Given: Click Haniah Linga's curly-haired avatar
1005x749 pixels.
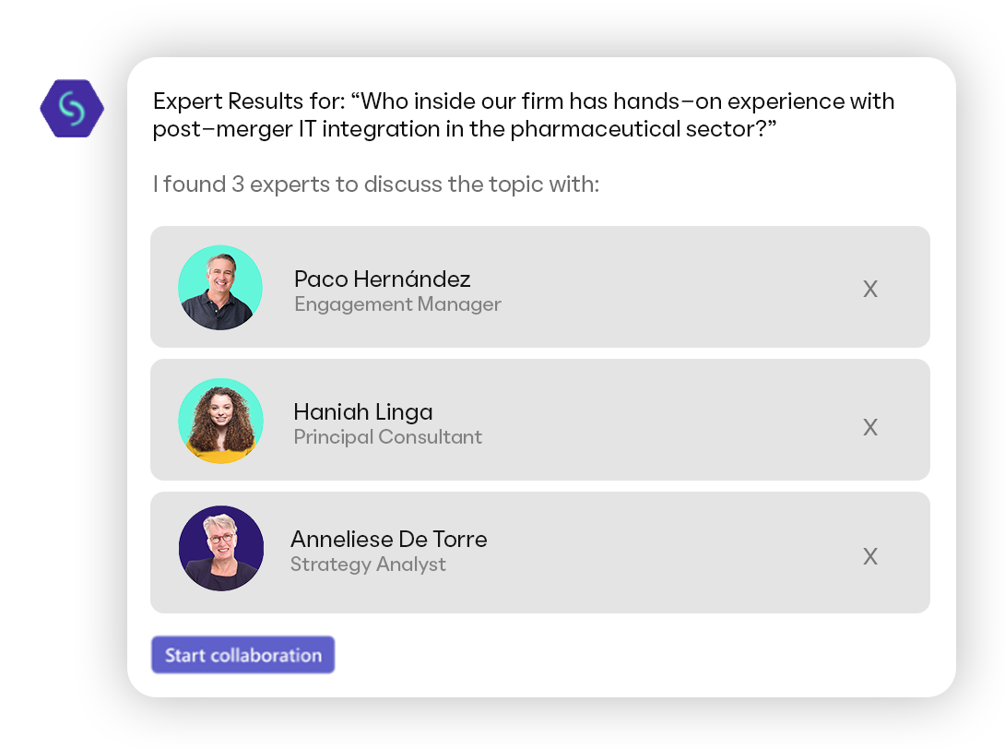Looking at the screenshot, I should coord(220,421).
